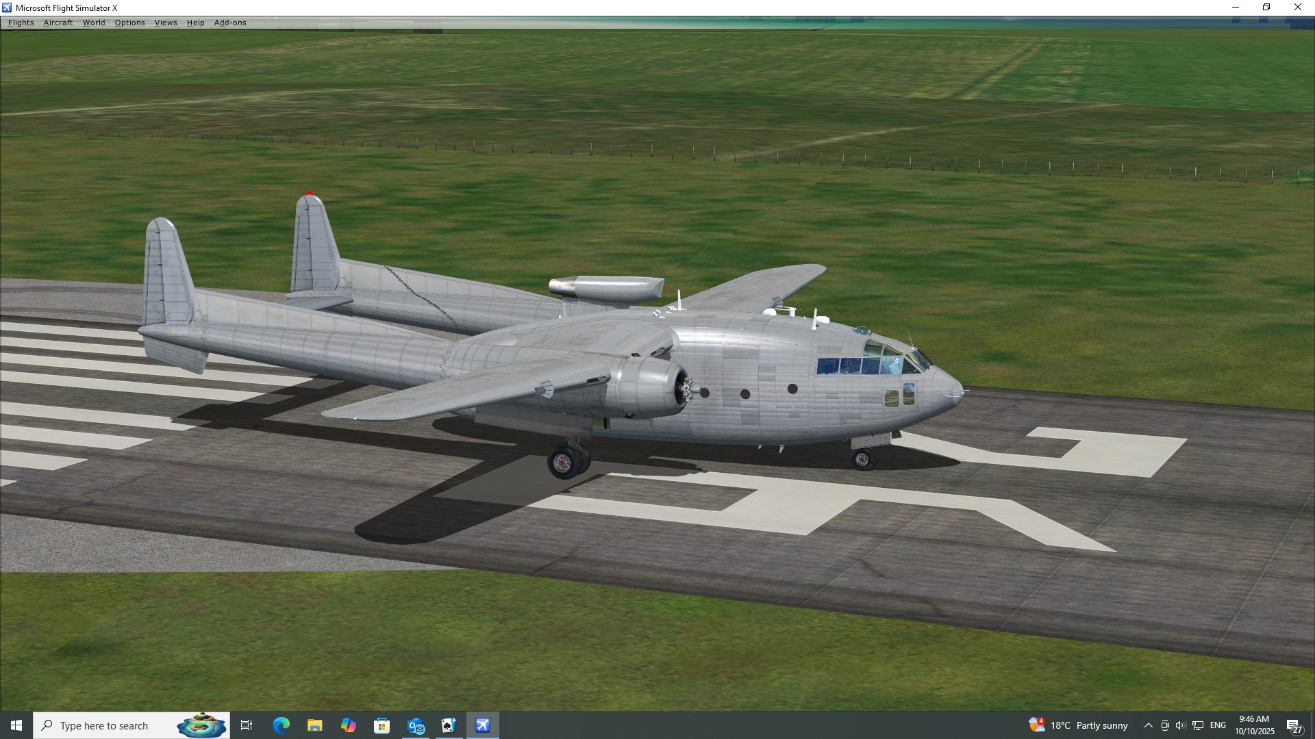This screenshot has width=1315, height=739.
Task: Click the Windows Start button
Action: 16,725
